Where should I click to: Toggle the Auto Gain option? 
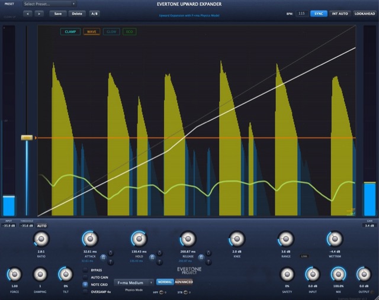click(x=86, y=277)
